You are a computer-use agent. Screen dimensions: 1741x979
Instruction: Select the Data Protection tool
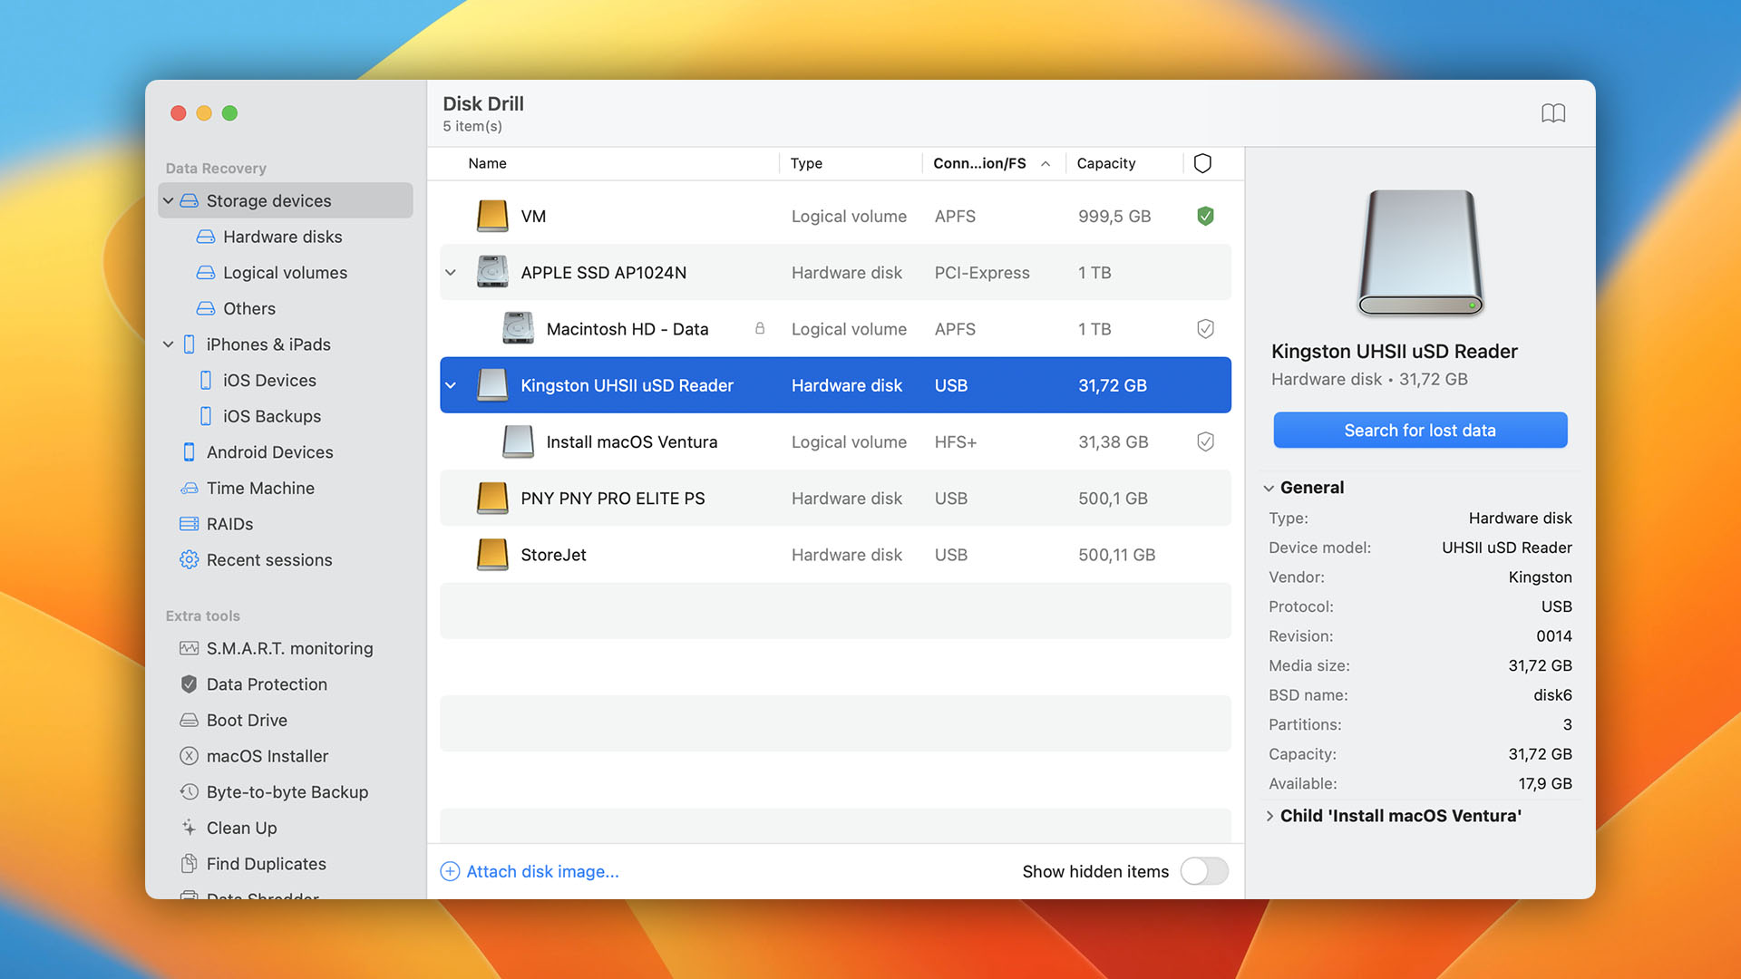[267, 683]
